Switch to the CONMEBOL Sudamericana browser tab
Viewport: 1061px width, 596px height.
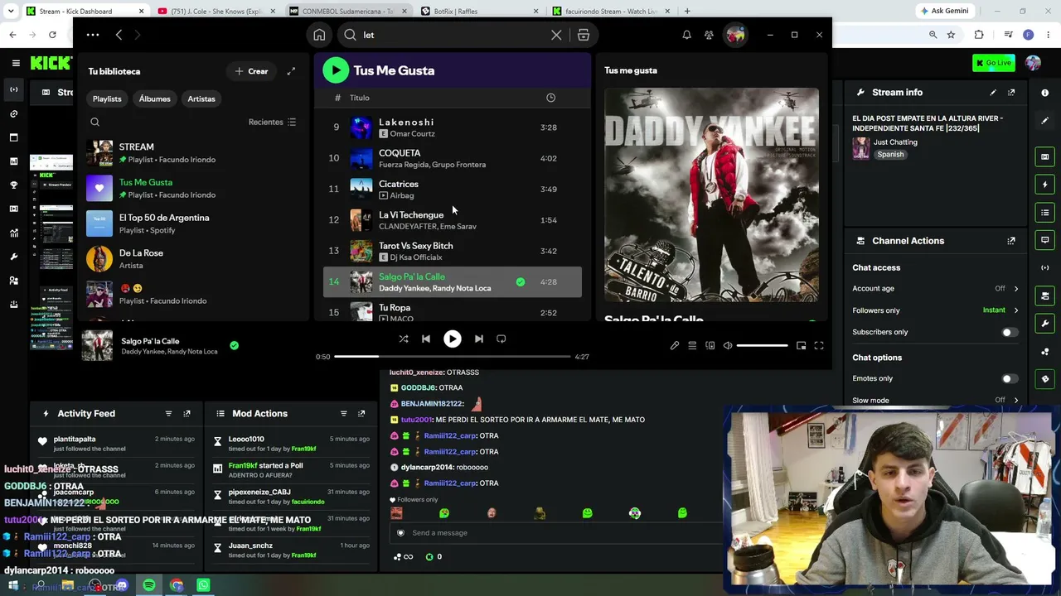pyautogui.click(x=346, y=12)
